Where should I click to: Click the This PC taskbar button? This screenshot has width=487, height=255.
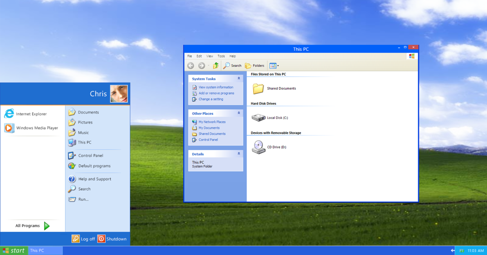[45, 251]
